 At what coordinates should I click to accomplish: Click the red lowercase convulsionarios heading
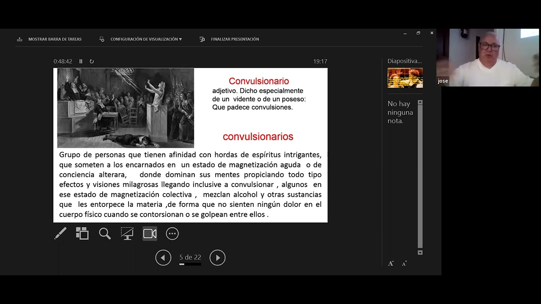click(258, 136)
